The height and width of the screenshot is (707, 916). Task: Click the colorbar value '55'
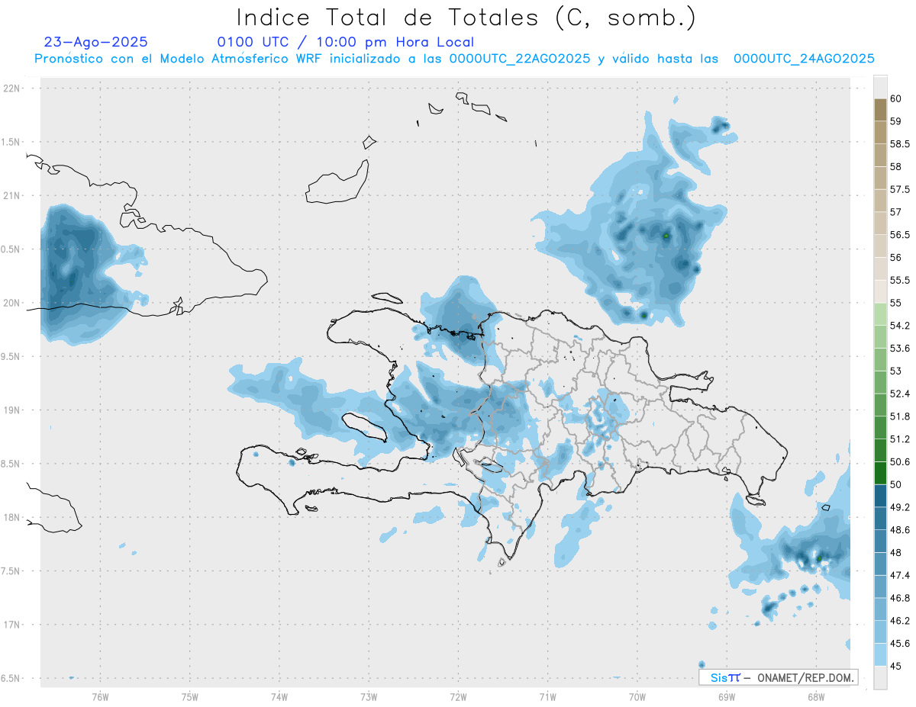tap(896, 303)
